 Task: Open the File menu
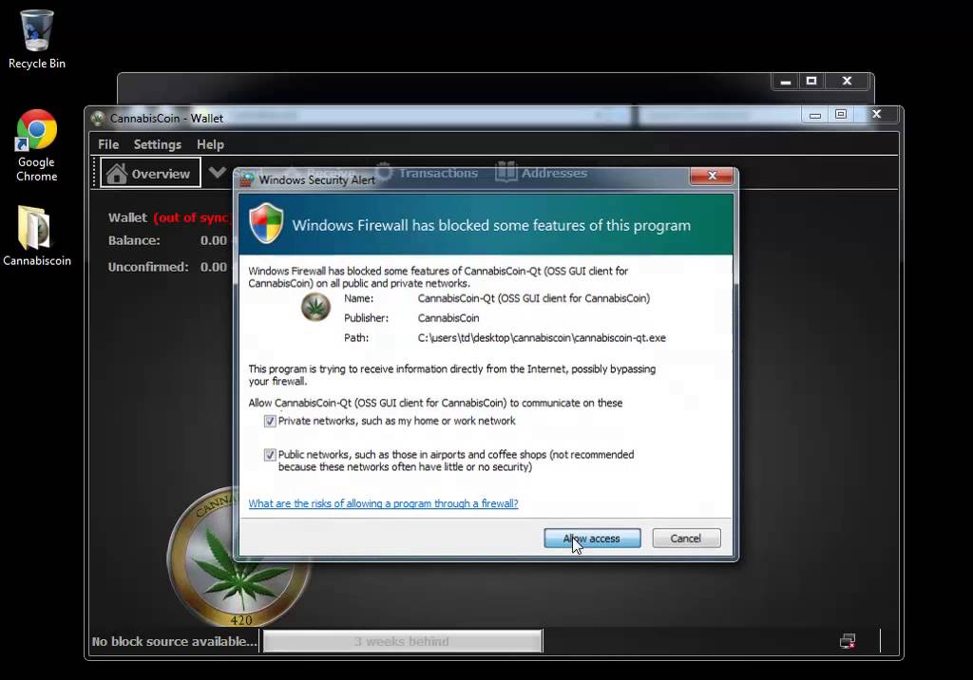[108, 144]
